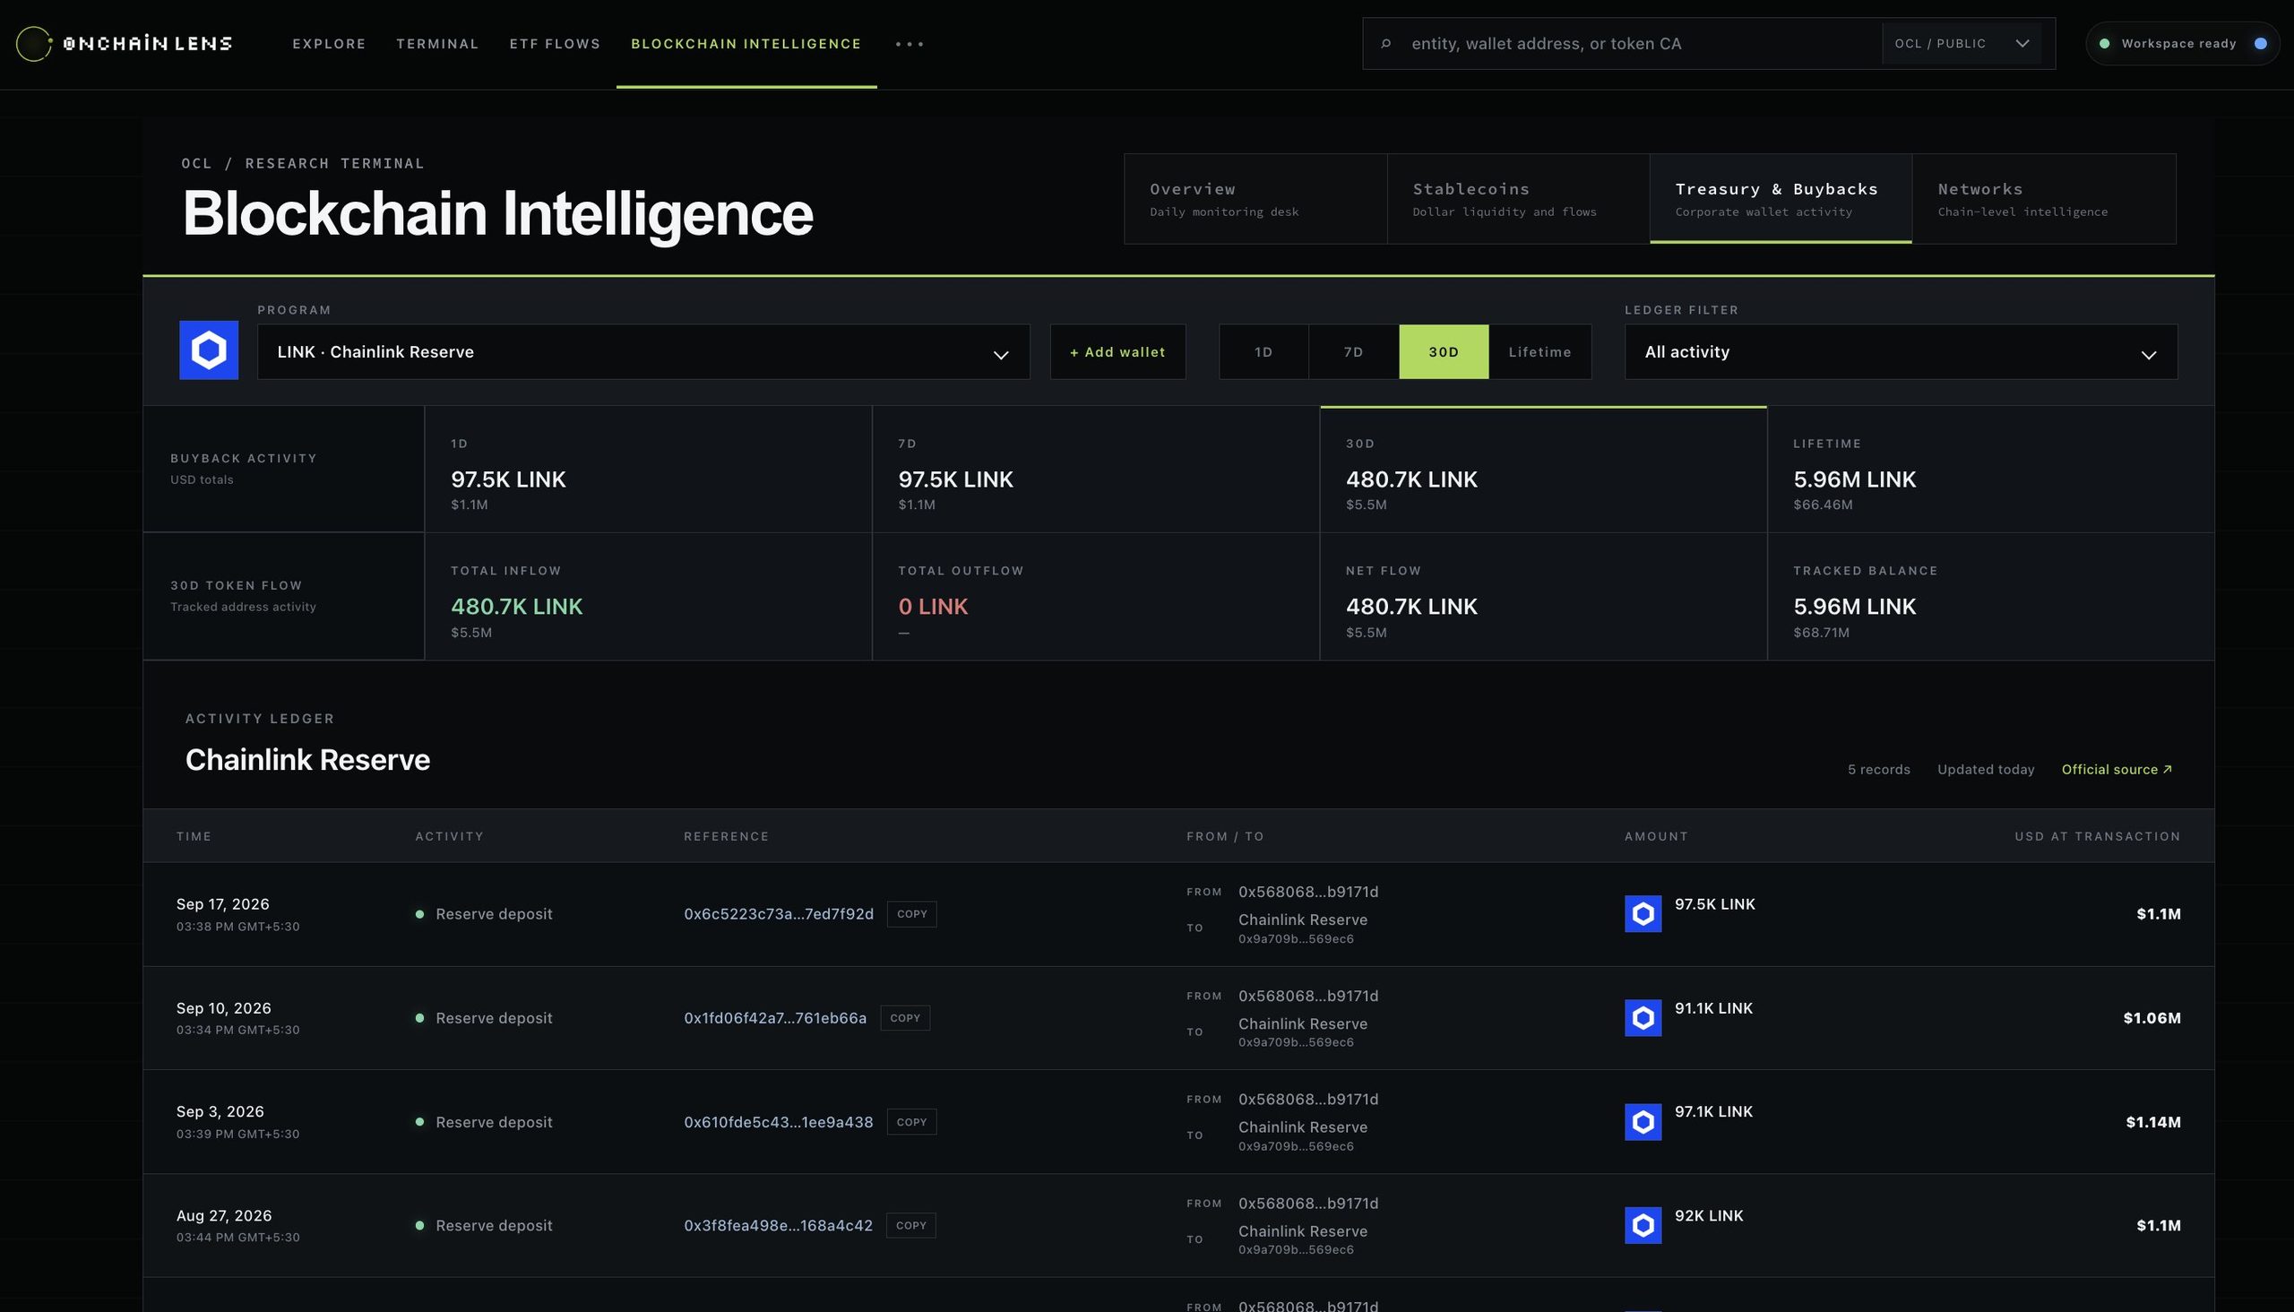Click the 7D buyback activity card
The image size is (2294, 1312).
pos(1096,470)
